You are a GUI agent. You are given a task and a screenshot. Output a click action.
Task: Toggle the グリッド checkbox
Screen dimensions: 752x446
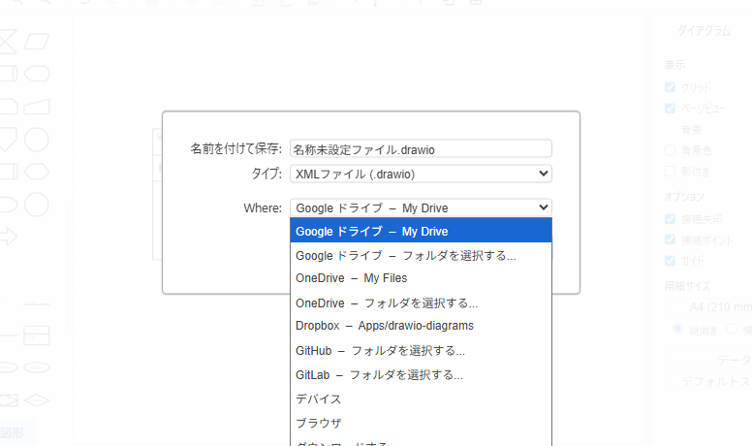pos(671,87)
